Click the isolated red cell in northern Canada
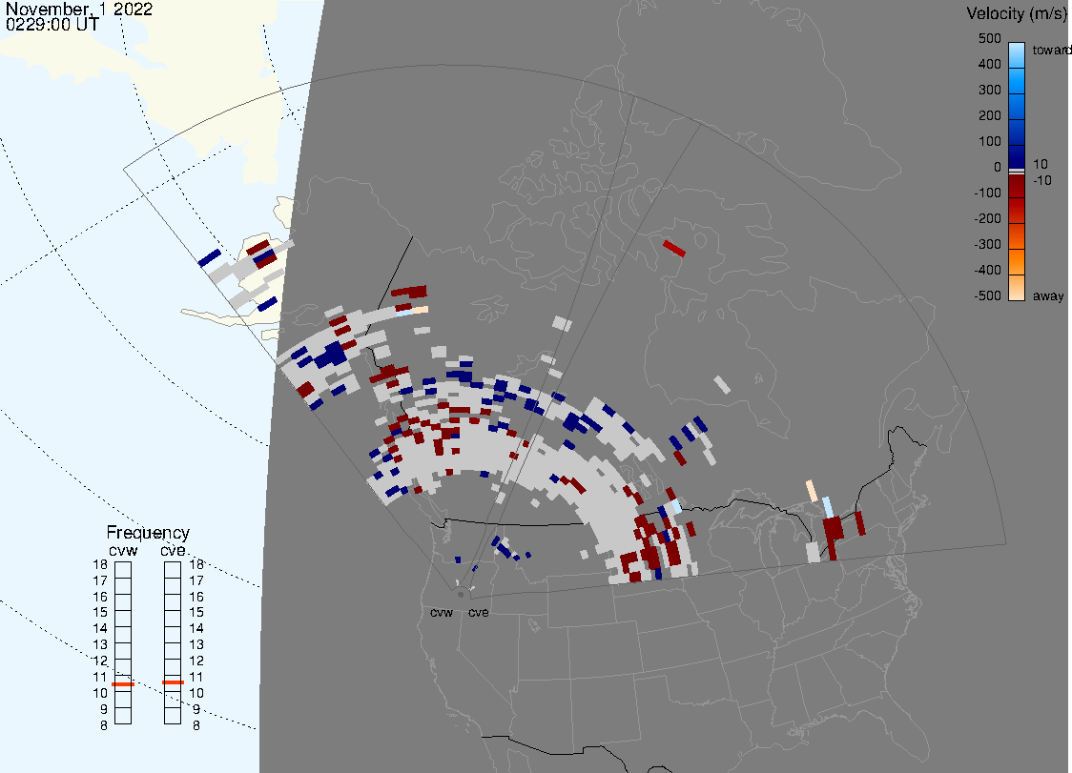The height and width of the screenshot is (773, 1072). click(x=674, y=249)
